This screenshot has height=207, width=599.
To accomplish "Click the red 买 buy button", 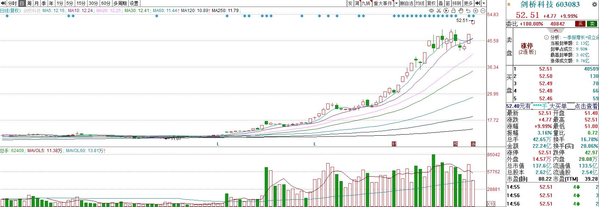I will (x=580, y=24).
